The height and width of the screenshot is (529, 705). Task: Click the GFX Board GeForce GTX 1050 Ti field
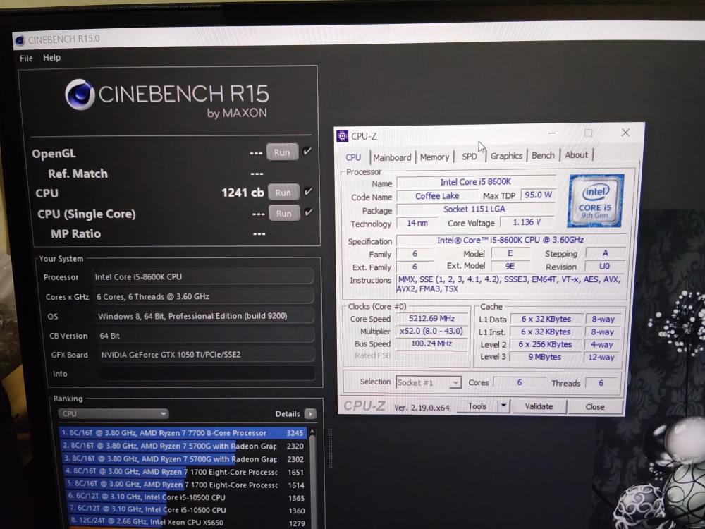[207, 355]
